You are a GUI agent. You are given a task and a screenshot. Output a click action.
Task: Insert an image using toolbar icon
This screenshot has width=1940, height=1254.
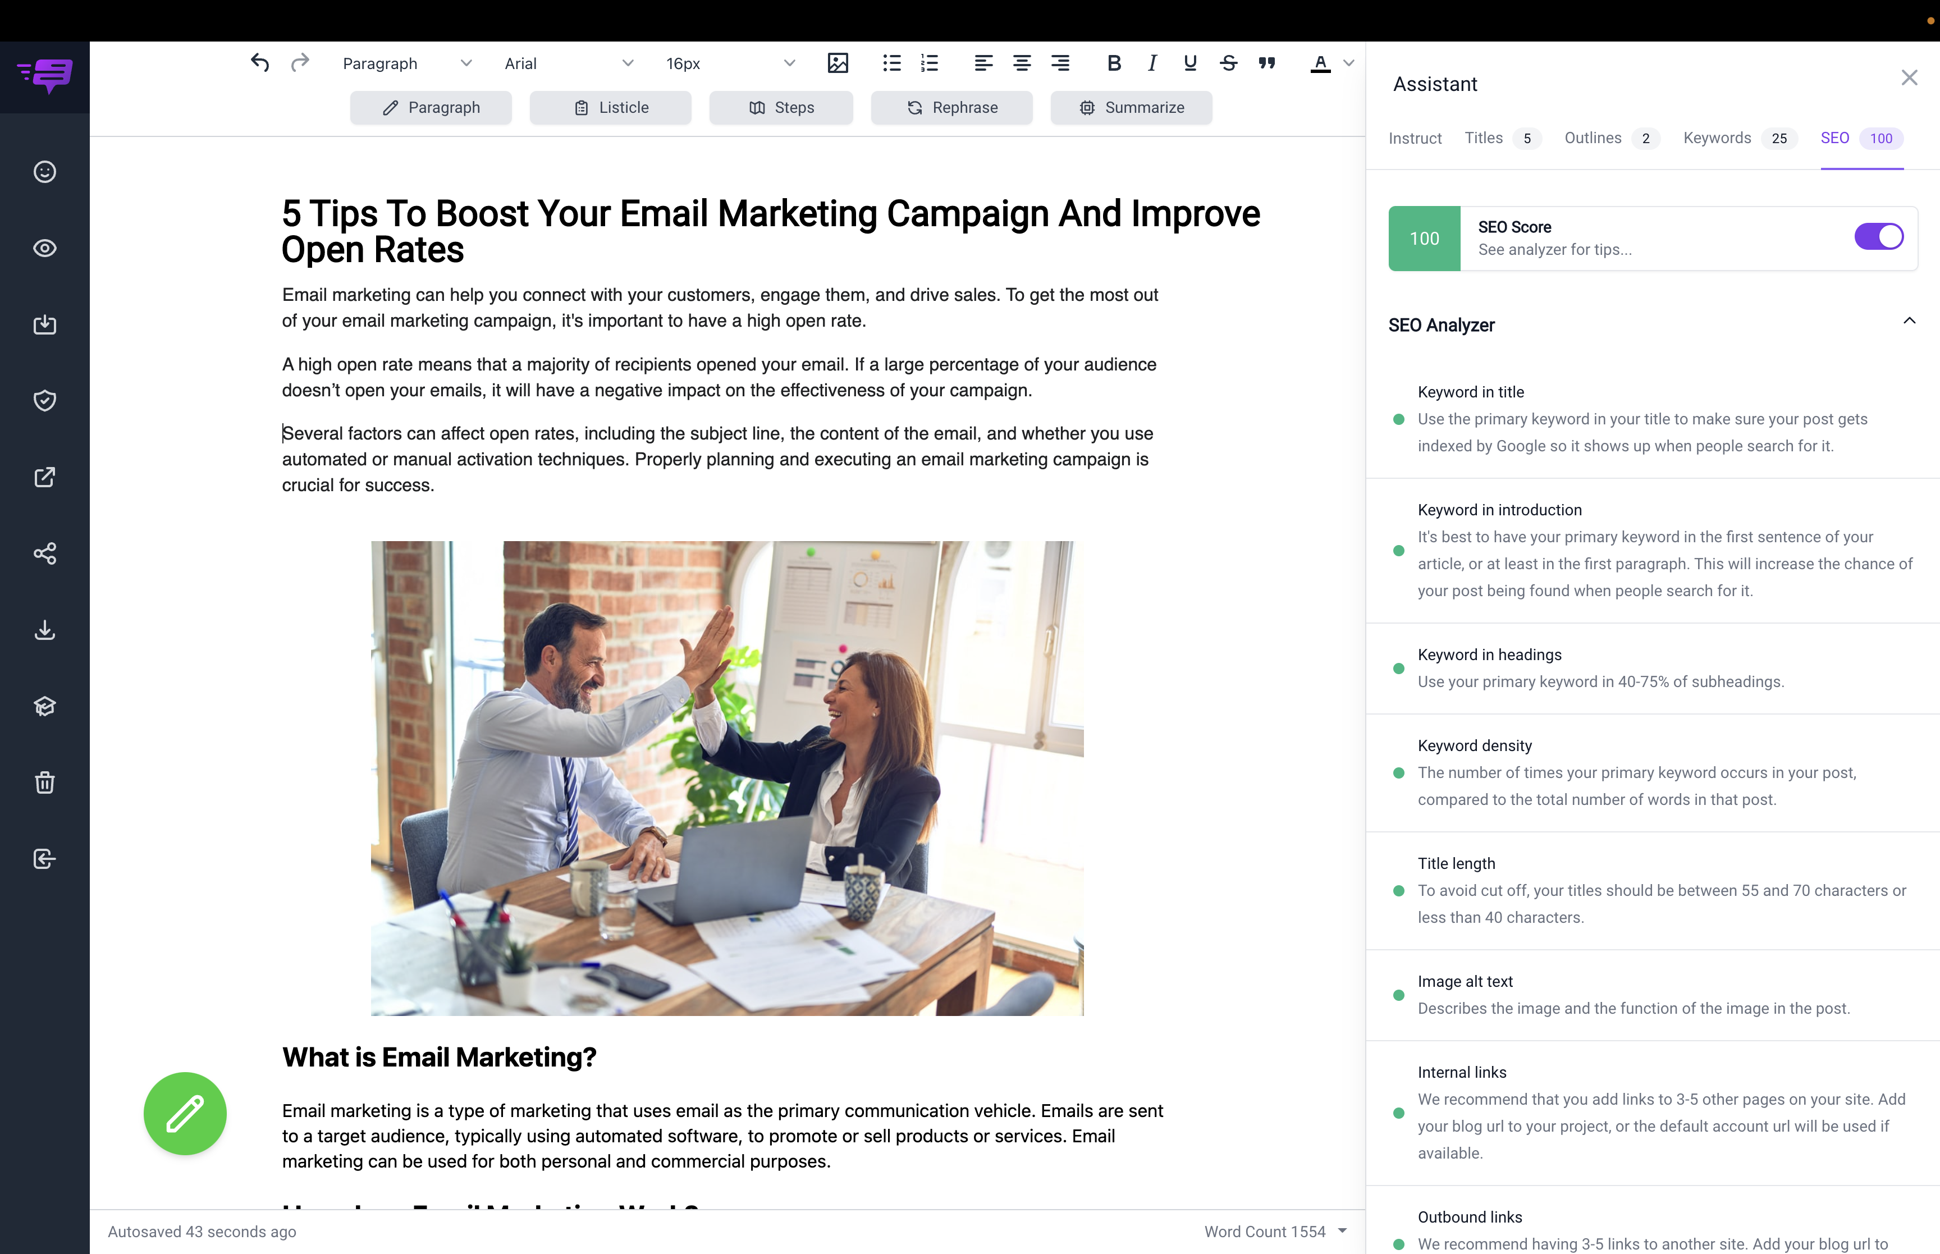(838, 63)
